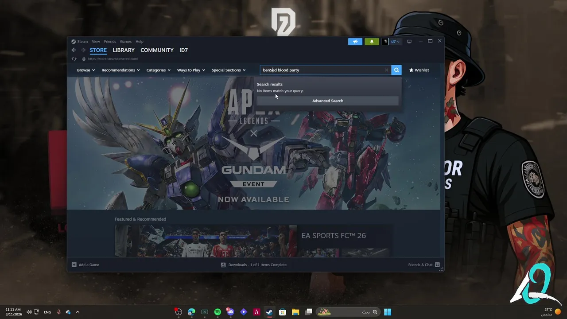Open the Games menu
This screenshot has width=567, height=319.
click(126, 42)
